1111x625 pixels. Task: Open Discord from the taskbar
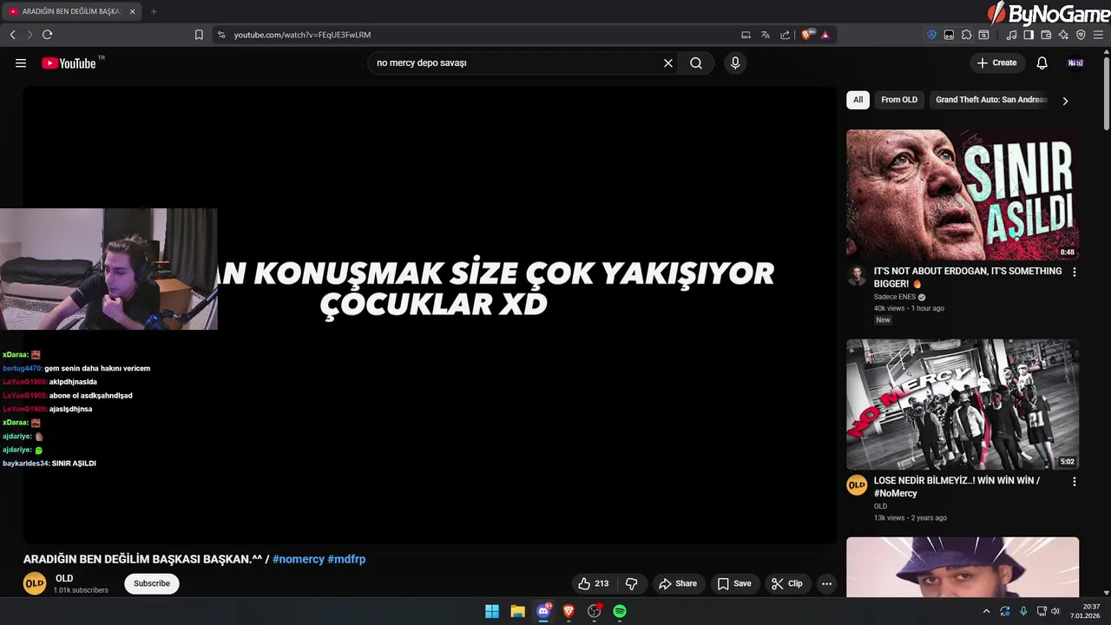click(x=543, y=611)
